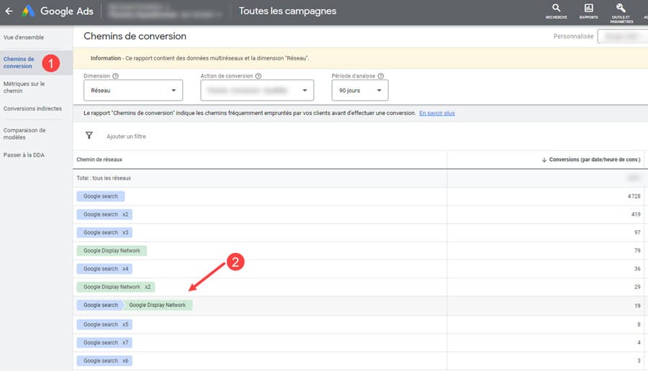This screenshot has width=648, height=371.
Task: Open Passer à la DDA
Action: [24, 155]
